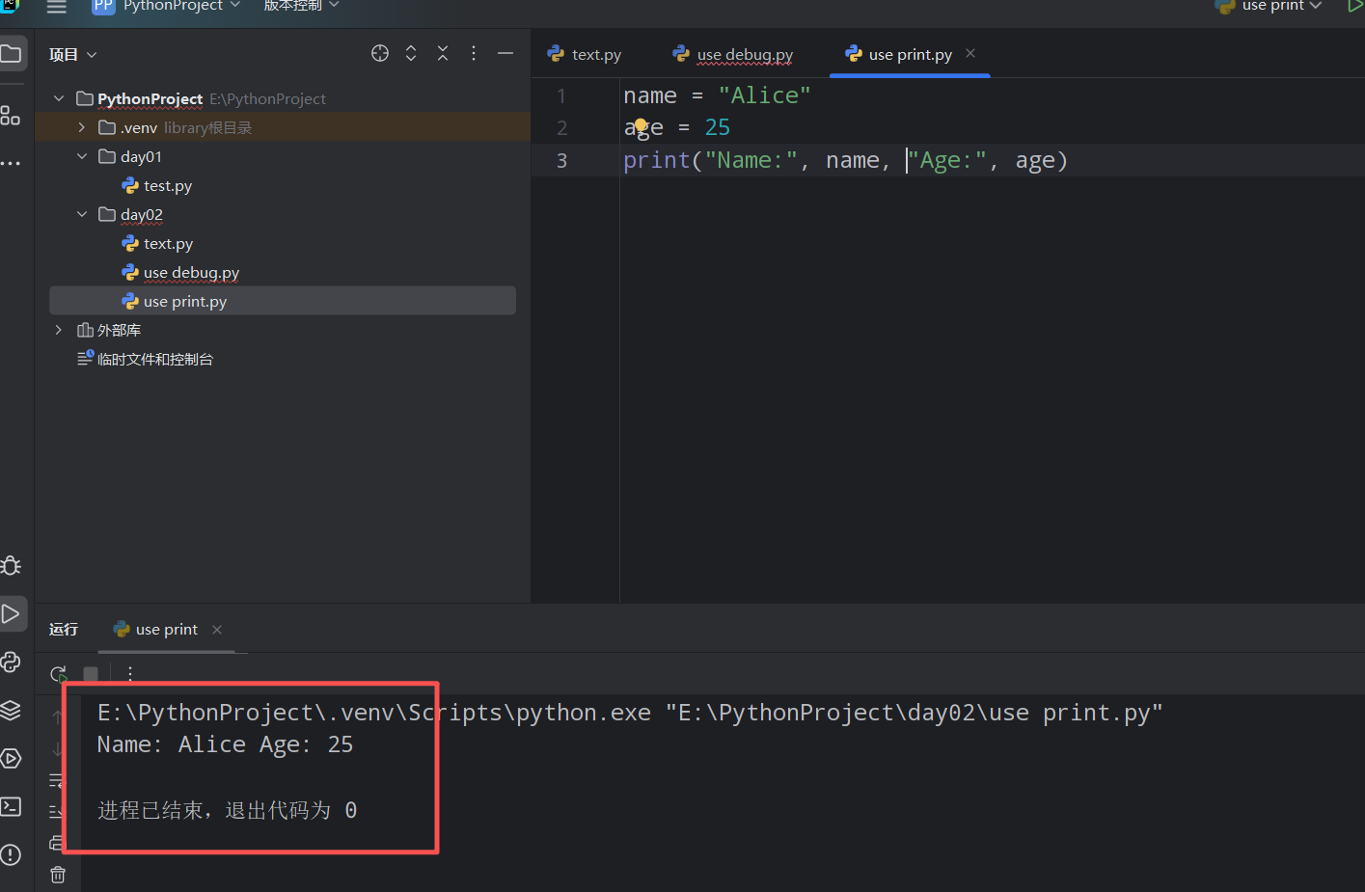
Task: Select the day02 folder
Action: tap(131, 214)
